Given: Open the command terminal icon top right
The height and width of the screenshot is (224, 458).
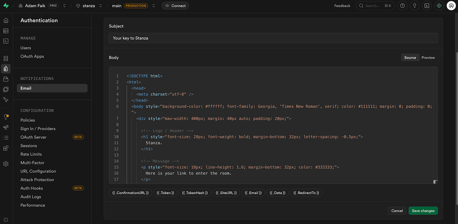Looking at the screenshot, I should click(427, 6).
